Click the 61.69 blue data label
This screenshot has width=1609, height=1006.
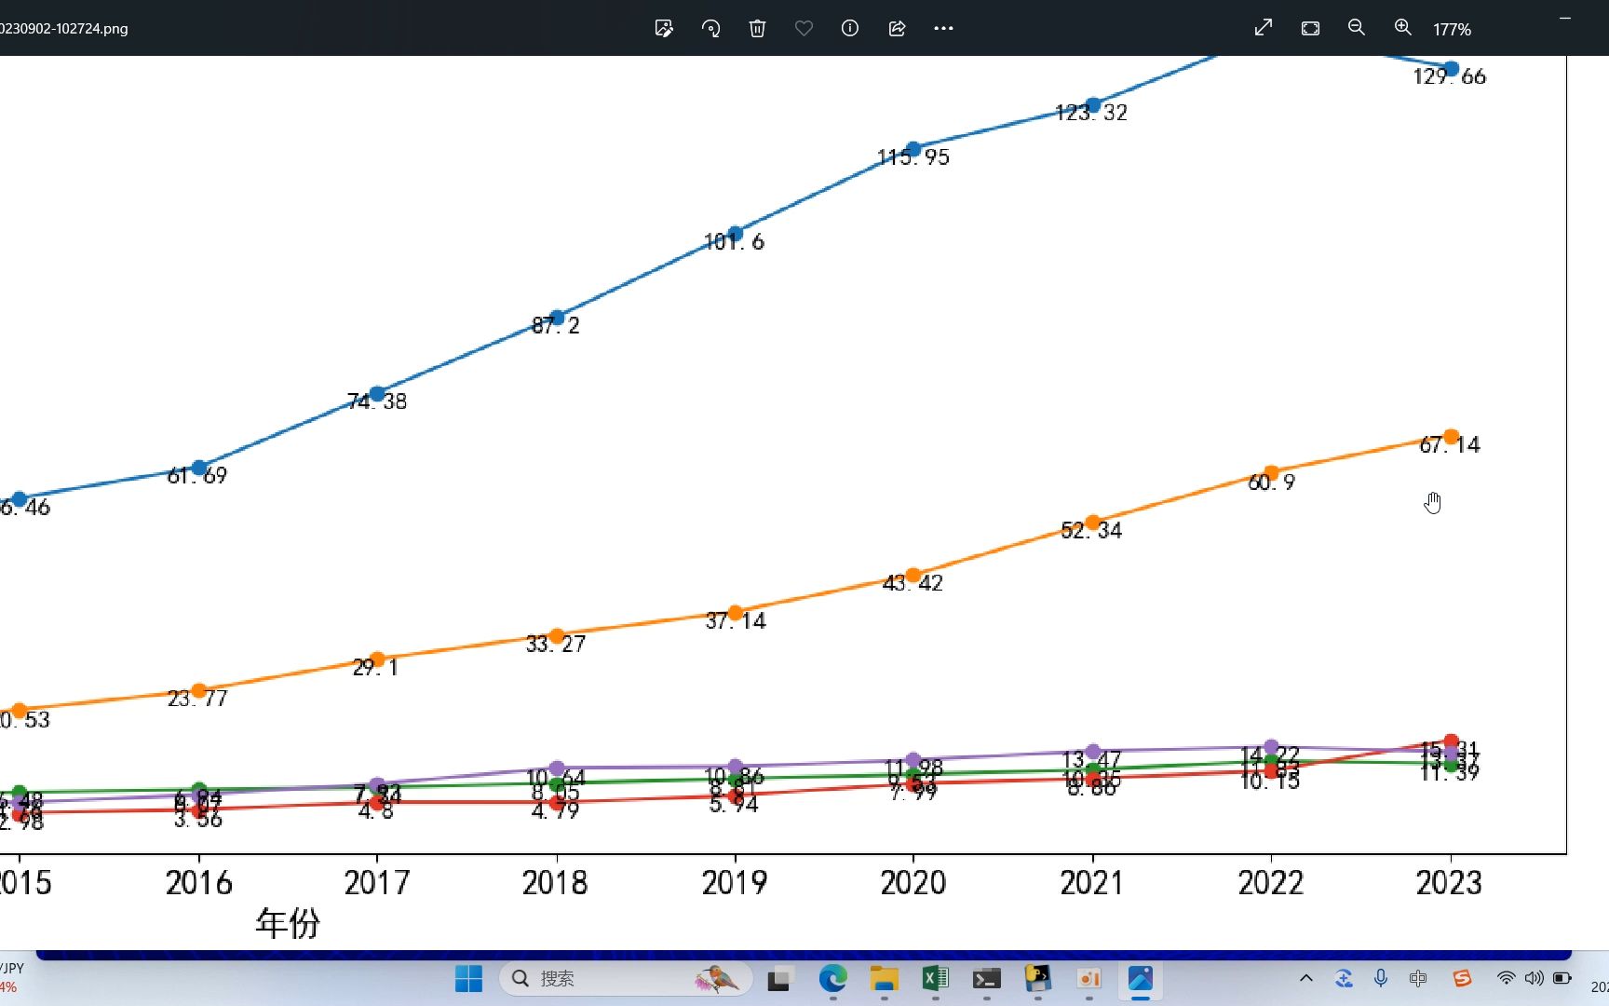point(197,476)
